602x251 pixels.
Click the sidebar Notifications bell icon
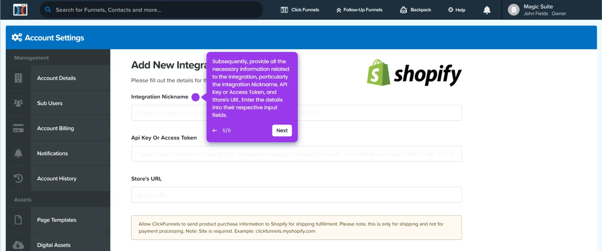18,153
